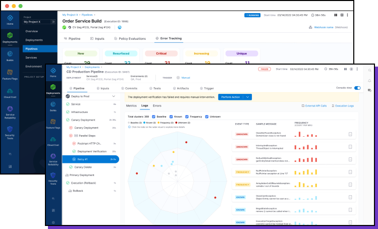Pause the CD Production Pipeline execution
Image resolution: width=378 pixels, height=229 pixels.
(x=345, y=69)
